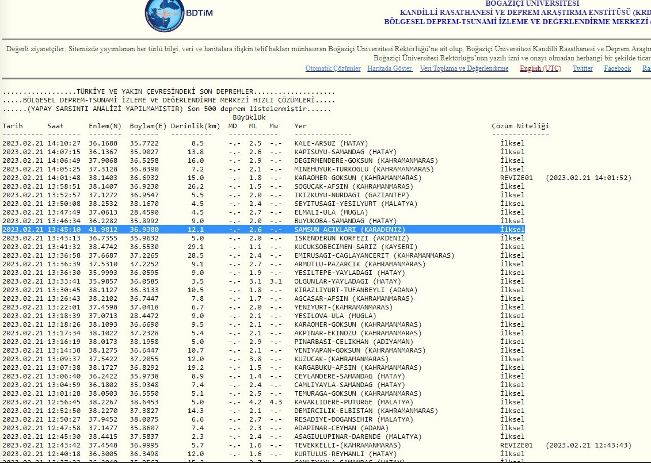651x463 pixels.
Task: Click IKIZKUYU-NURDAGI (GAZIANTEP) location
Action: coord(352,195)
